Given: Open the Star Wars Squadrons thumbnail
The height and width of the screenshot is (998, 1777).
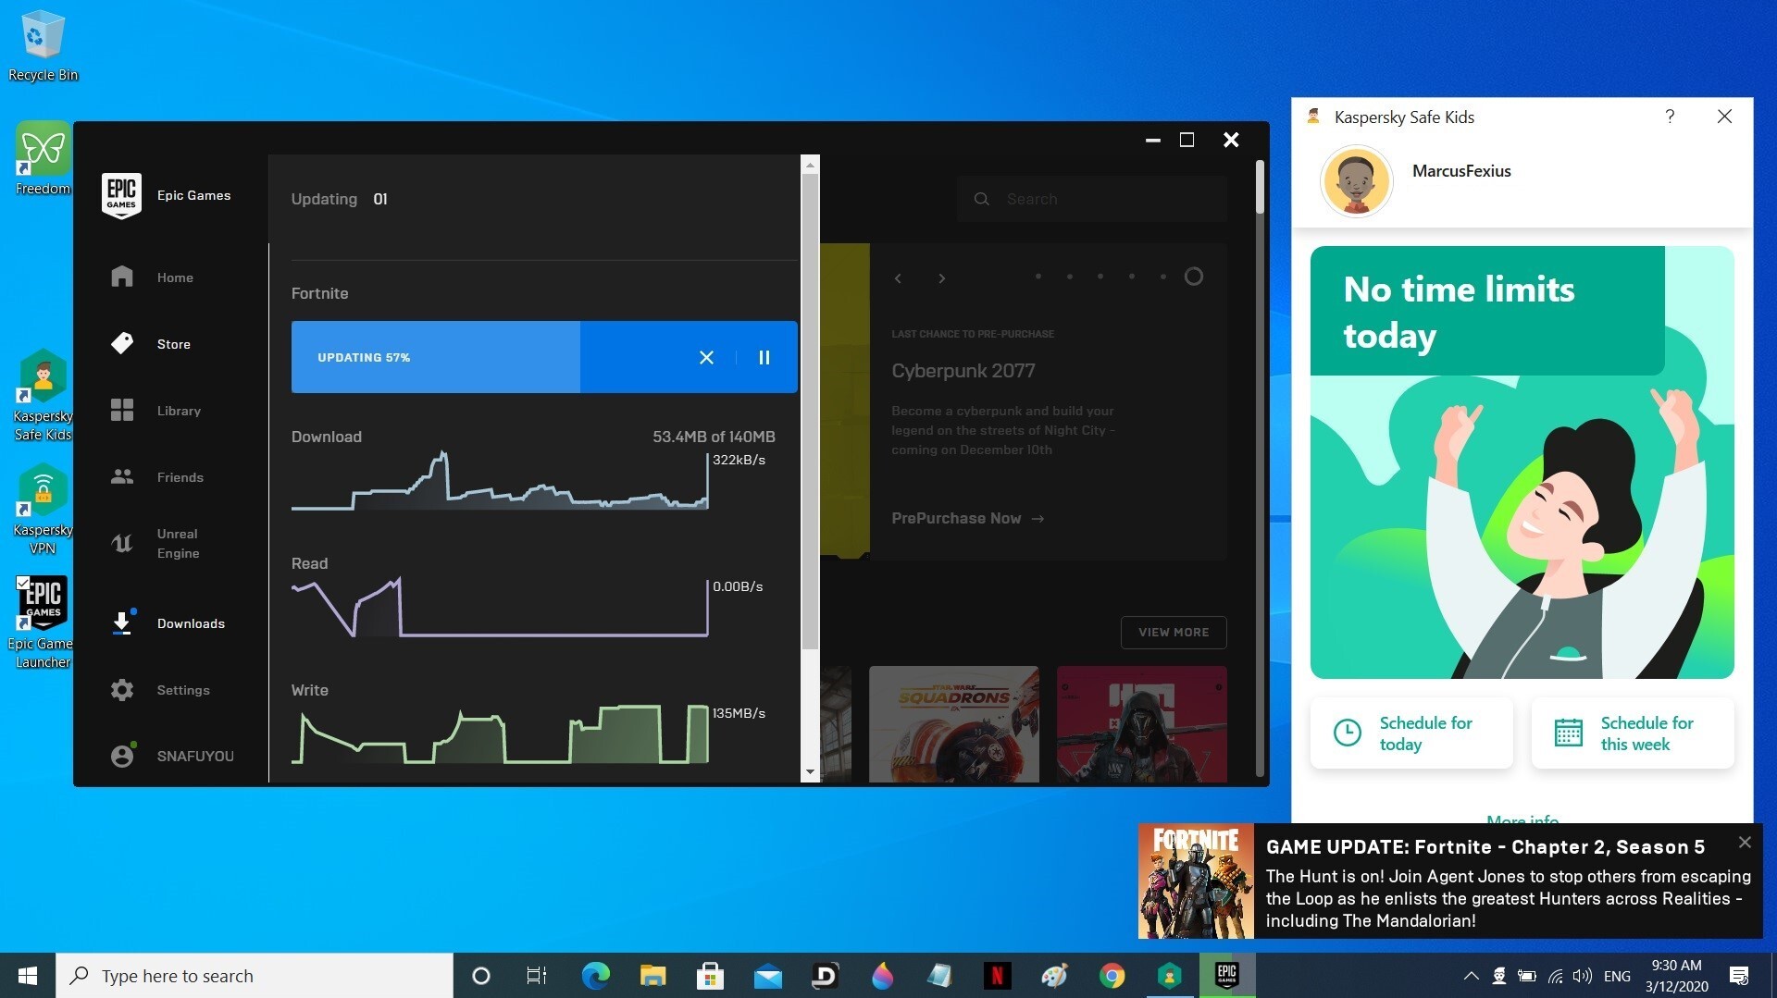Looking at the screenshot, I should coord(954,724).
